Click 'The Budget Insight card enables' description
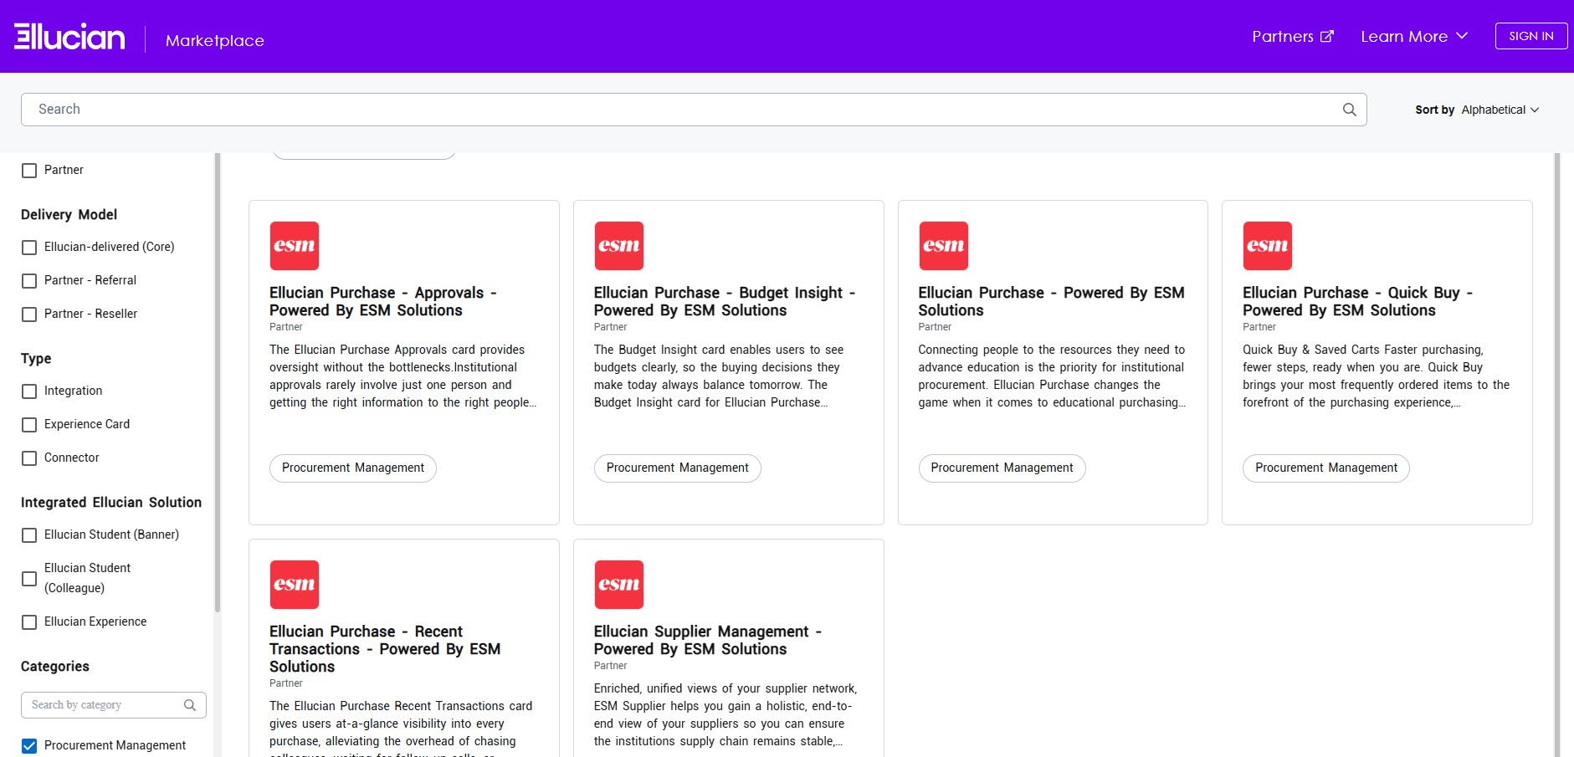The image size is (1574, 757). [x=719, y=376]
